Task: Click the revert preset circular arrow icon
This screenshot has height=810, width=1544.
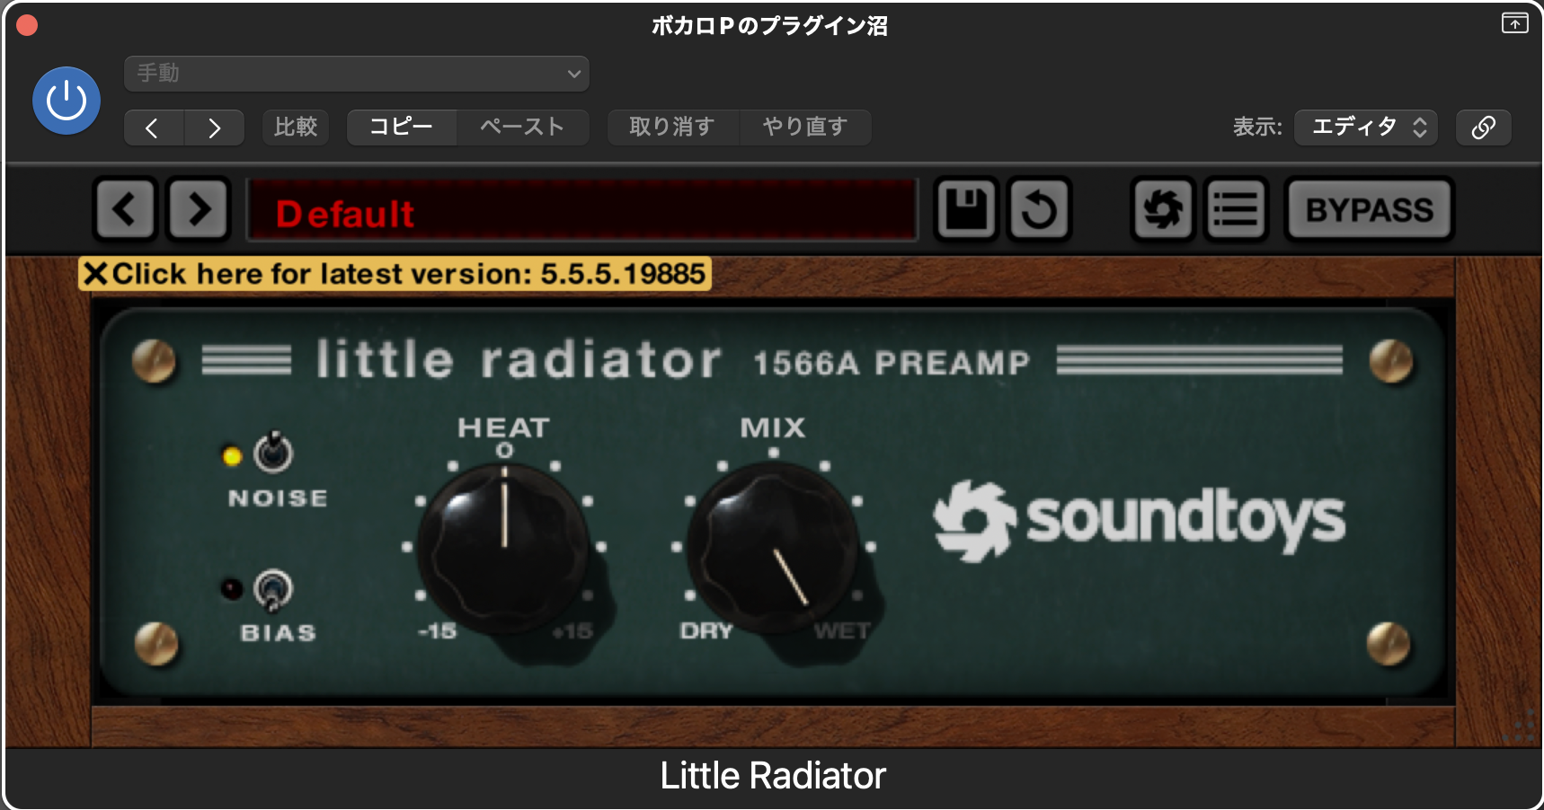Action: pos(1040,210)
